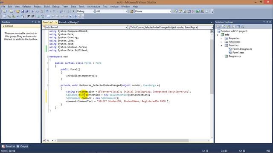Select the General group in the Toolbox
Image resolution: width=273 pixels, height=153 pixels.
(x=21, y=26)
